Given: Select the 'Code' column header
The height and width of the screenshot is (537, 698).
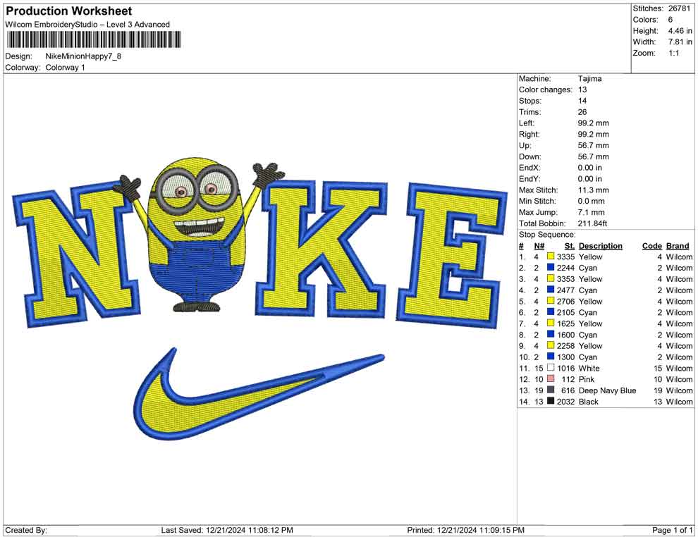Looking at the screenshot, I should [x=651, y=246].
